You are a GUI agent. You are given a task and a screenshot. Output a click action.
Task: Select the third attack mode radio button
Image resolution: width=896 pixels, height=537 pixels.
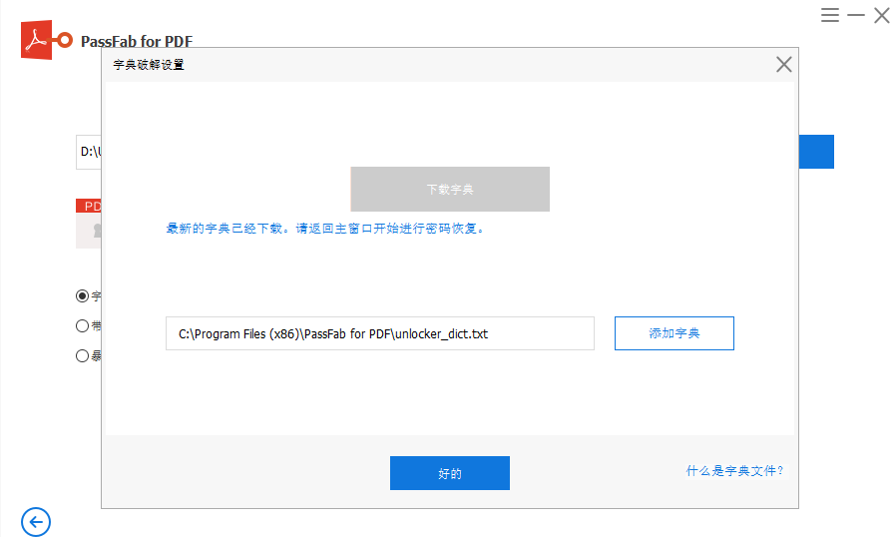click(x=82, y=355)
